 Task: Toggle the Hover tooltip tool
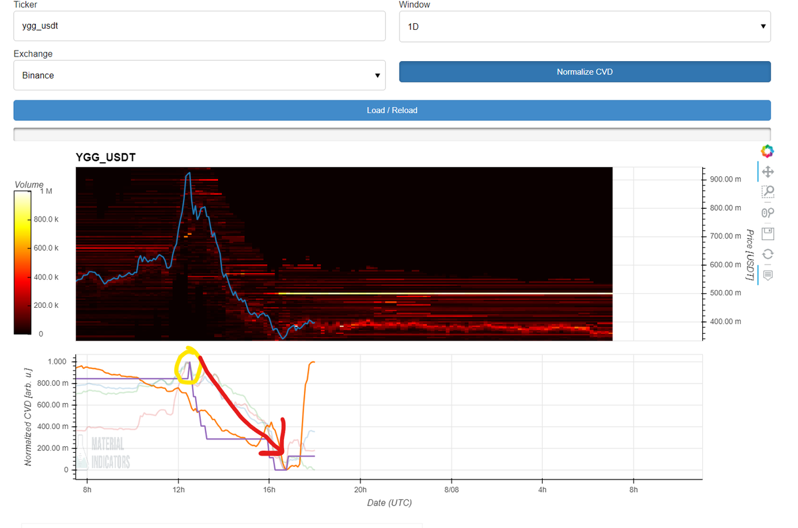tap(767, 275)
